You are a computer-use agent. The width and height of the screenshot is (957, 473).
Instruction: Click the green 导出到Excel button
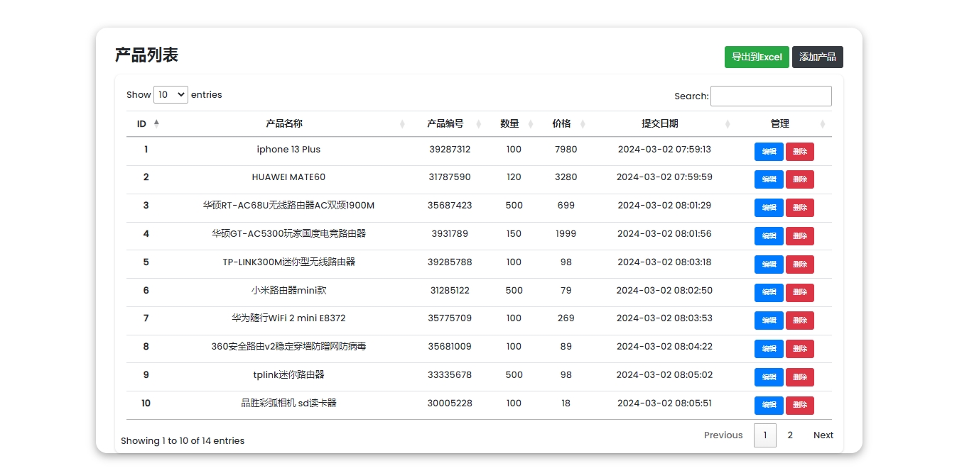click(x=757, y=57)
